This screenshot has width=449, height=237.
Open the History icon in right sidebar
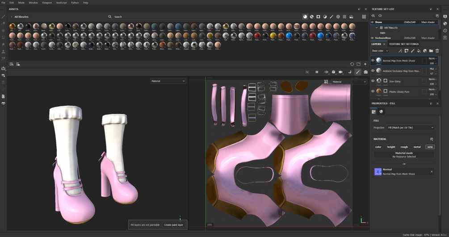click(445, 31)
